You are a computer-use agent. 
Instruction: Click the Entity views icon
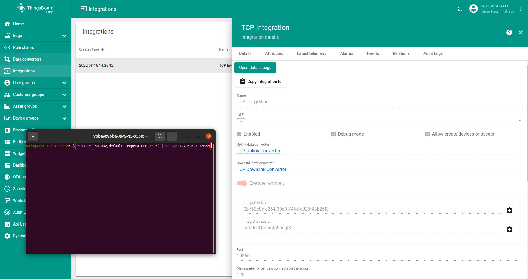(x=7, y=142)
